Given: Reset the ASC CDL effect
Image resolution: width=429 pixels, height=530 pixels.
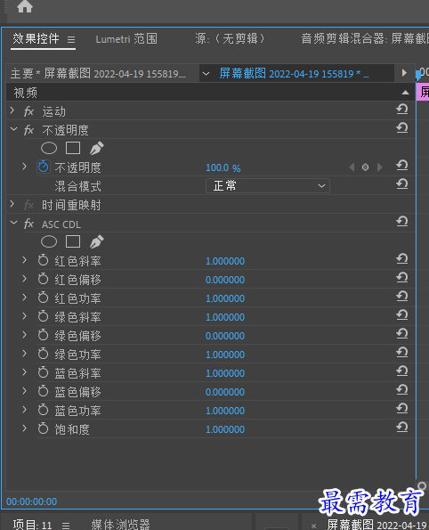Looking at the screenshot, I should (x=402, y=222).
